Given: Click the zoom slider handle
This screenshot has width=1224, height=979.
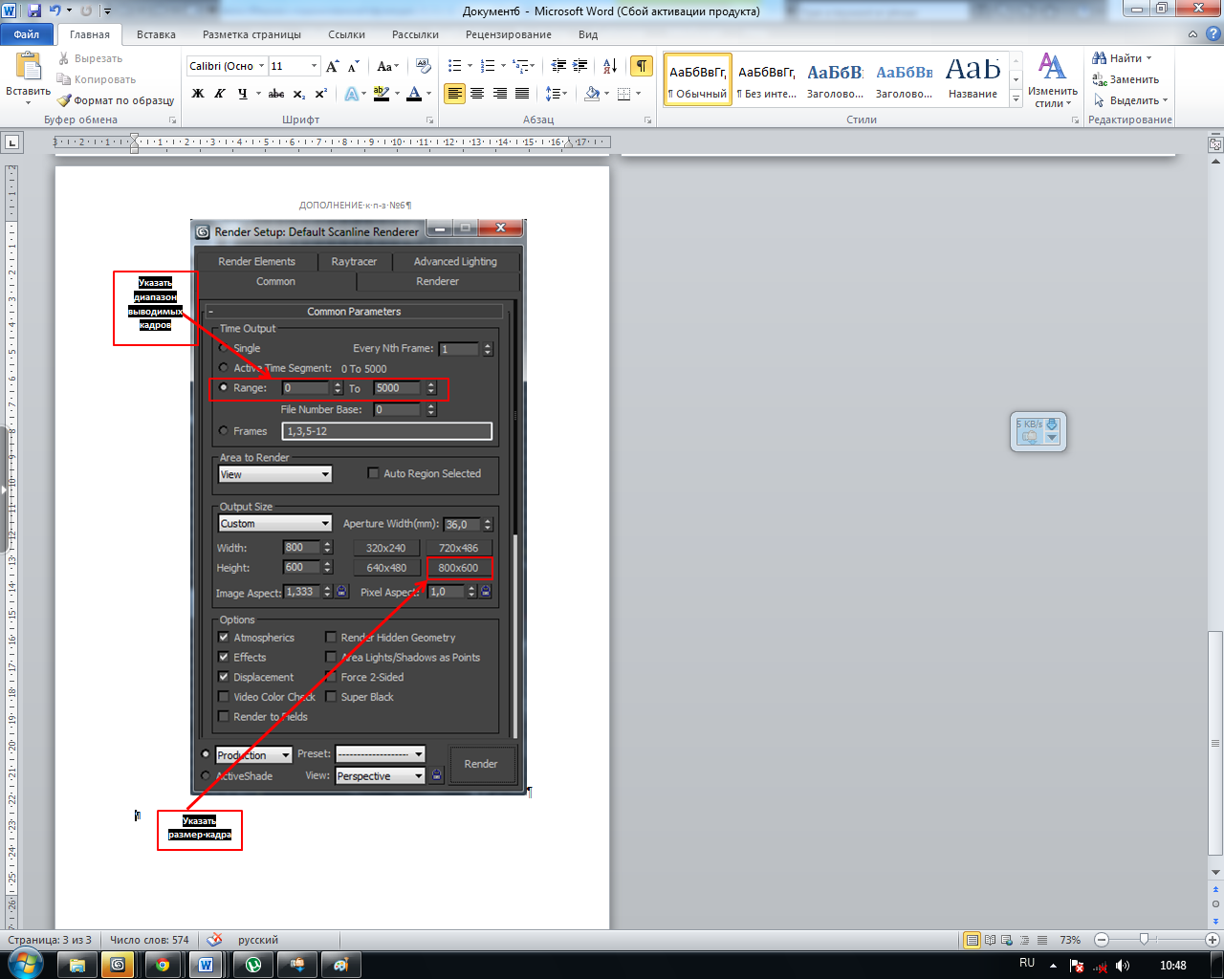Looking at the screenshot, I should coord(1144,940).
